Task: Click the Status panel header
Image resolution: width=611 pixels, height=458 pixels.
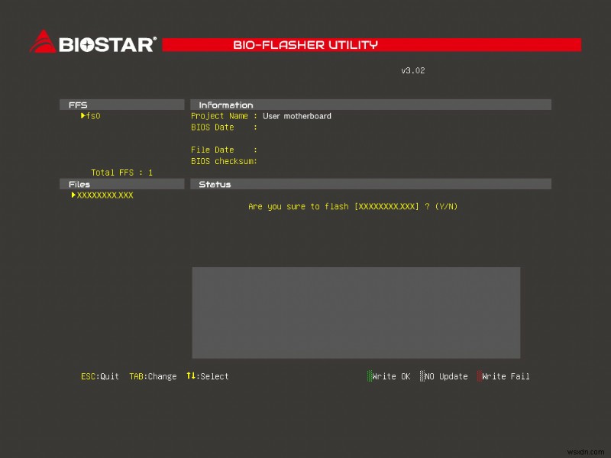Action: coord(370,184)
